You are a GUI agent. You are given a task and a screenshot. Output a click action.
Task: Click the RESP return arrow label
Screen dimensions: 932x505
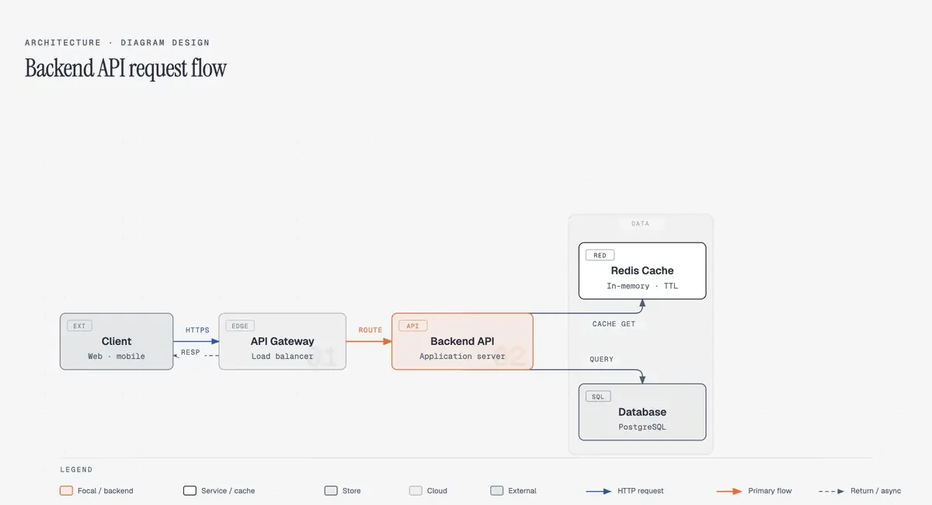click(x=190, y=352)
